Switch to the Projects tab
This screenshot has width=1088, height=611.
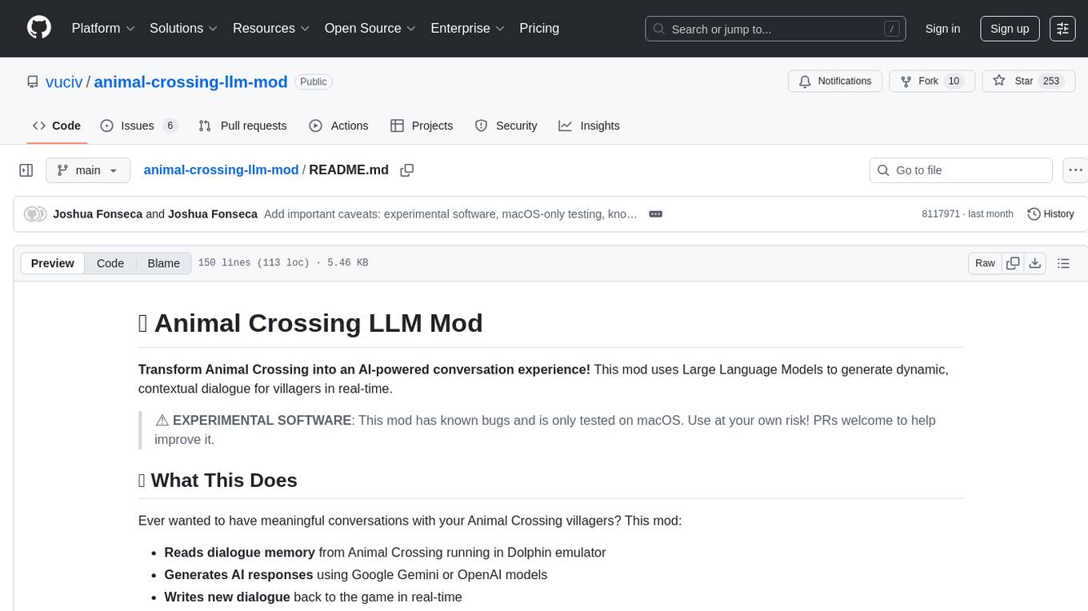pyautogui.click(x=422, y=126)
